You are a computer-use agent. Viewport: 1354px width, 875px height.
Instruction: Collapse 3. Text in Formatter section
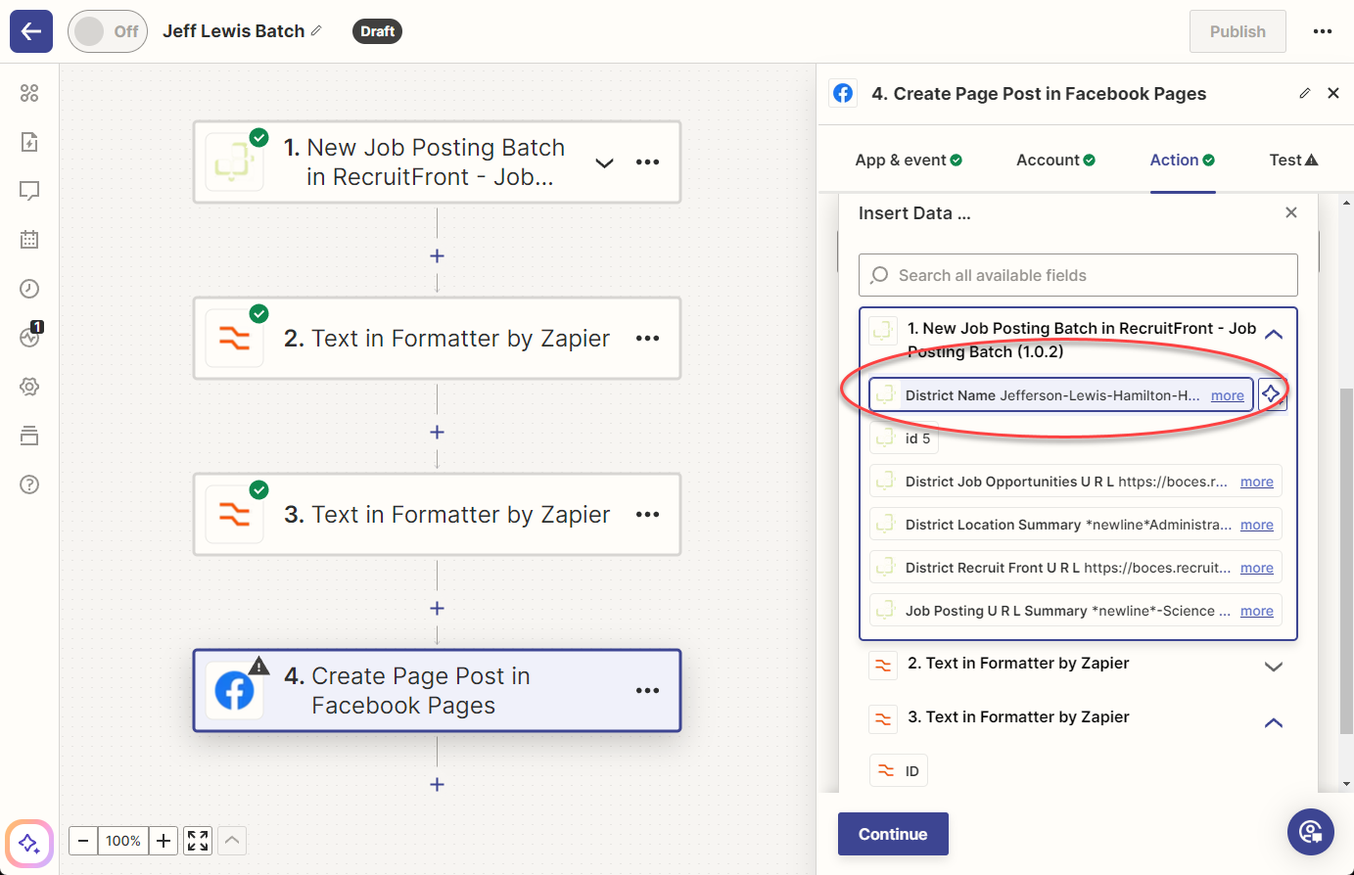1274,722
